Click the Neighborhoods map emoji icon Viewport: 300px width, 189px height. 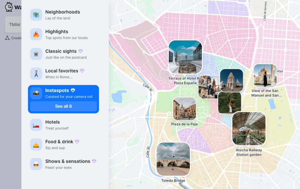point(36,14)
